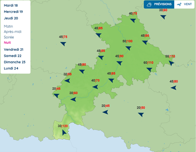
Task: Click the wind gust icon beside Vent
Action: tap(179, 4)
